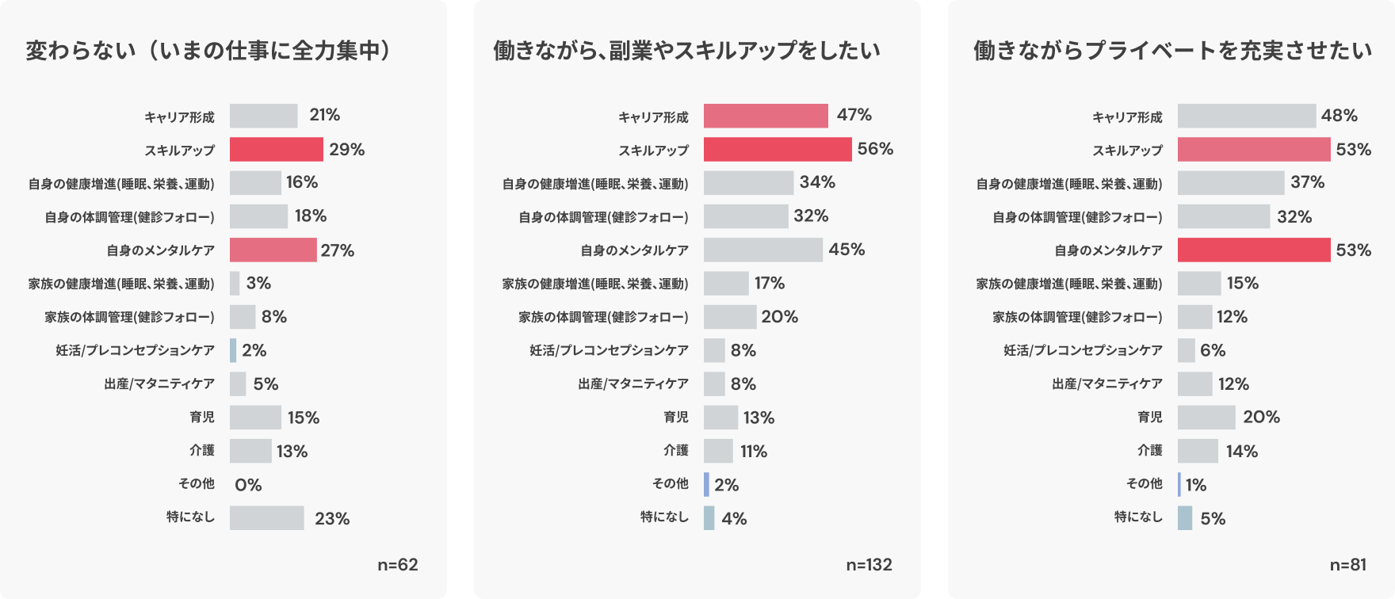The height and width of the screenshot is (599, 1395).
Task: Click the 5% 特になし bar in right chart
Action: pyautogui.click(x=1184, y=518)
